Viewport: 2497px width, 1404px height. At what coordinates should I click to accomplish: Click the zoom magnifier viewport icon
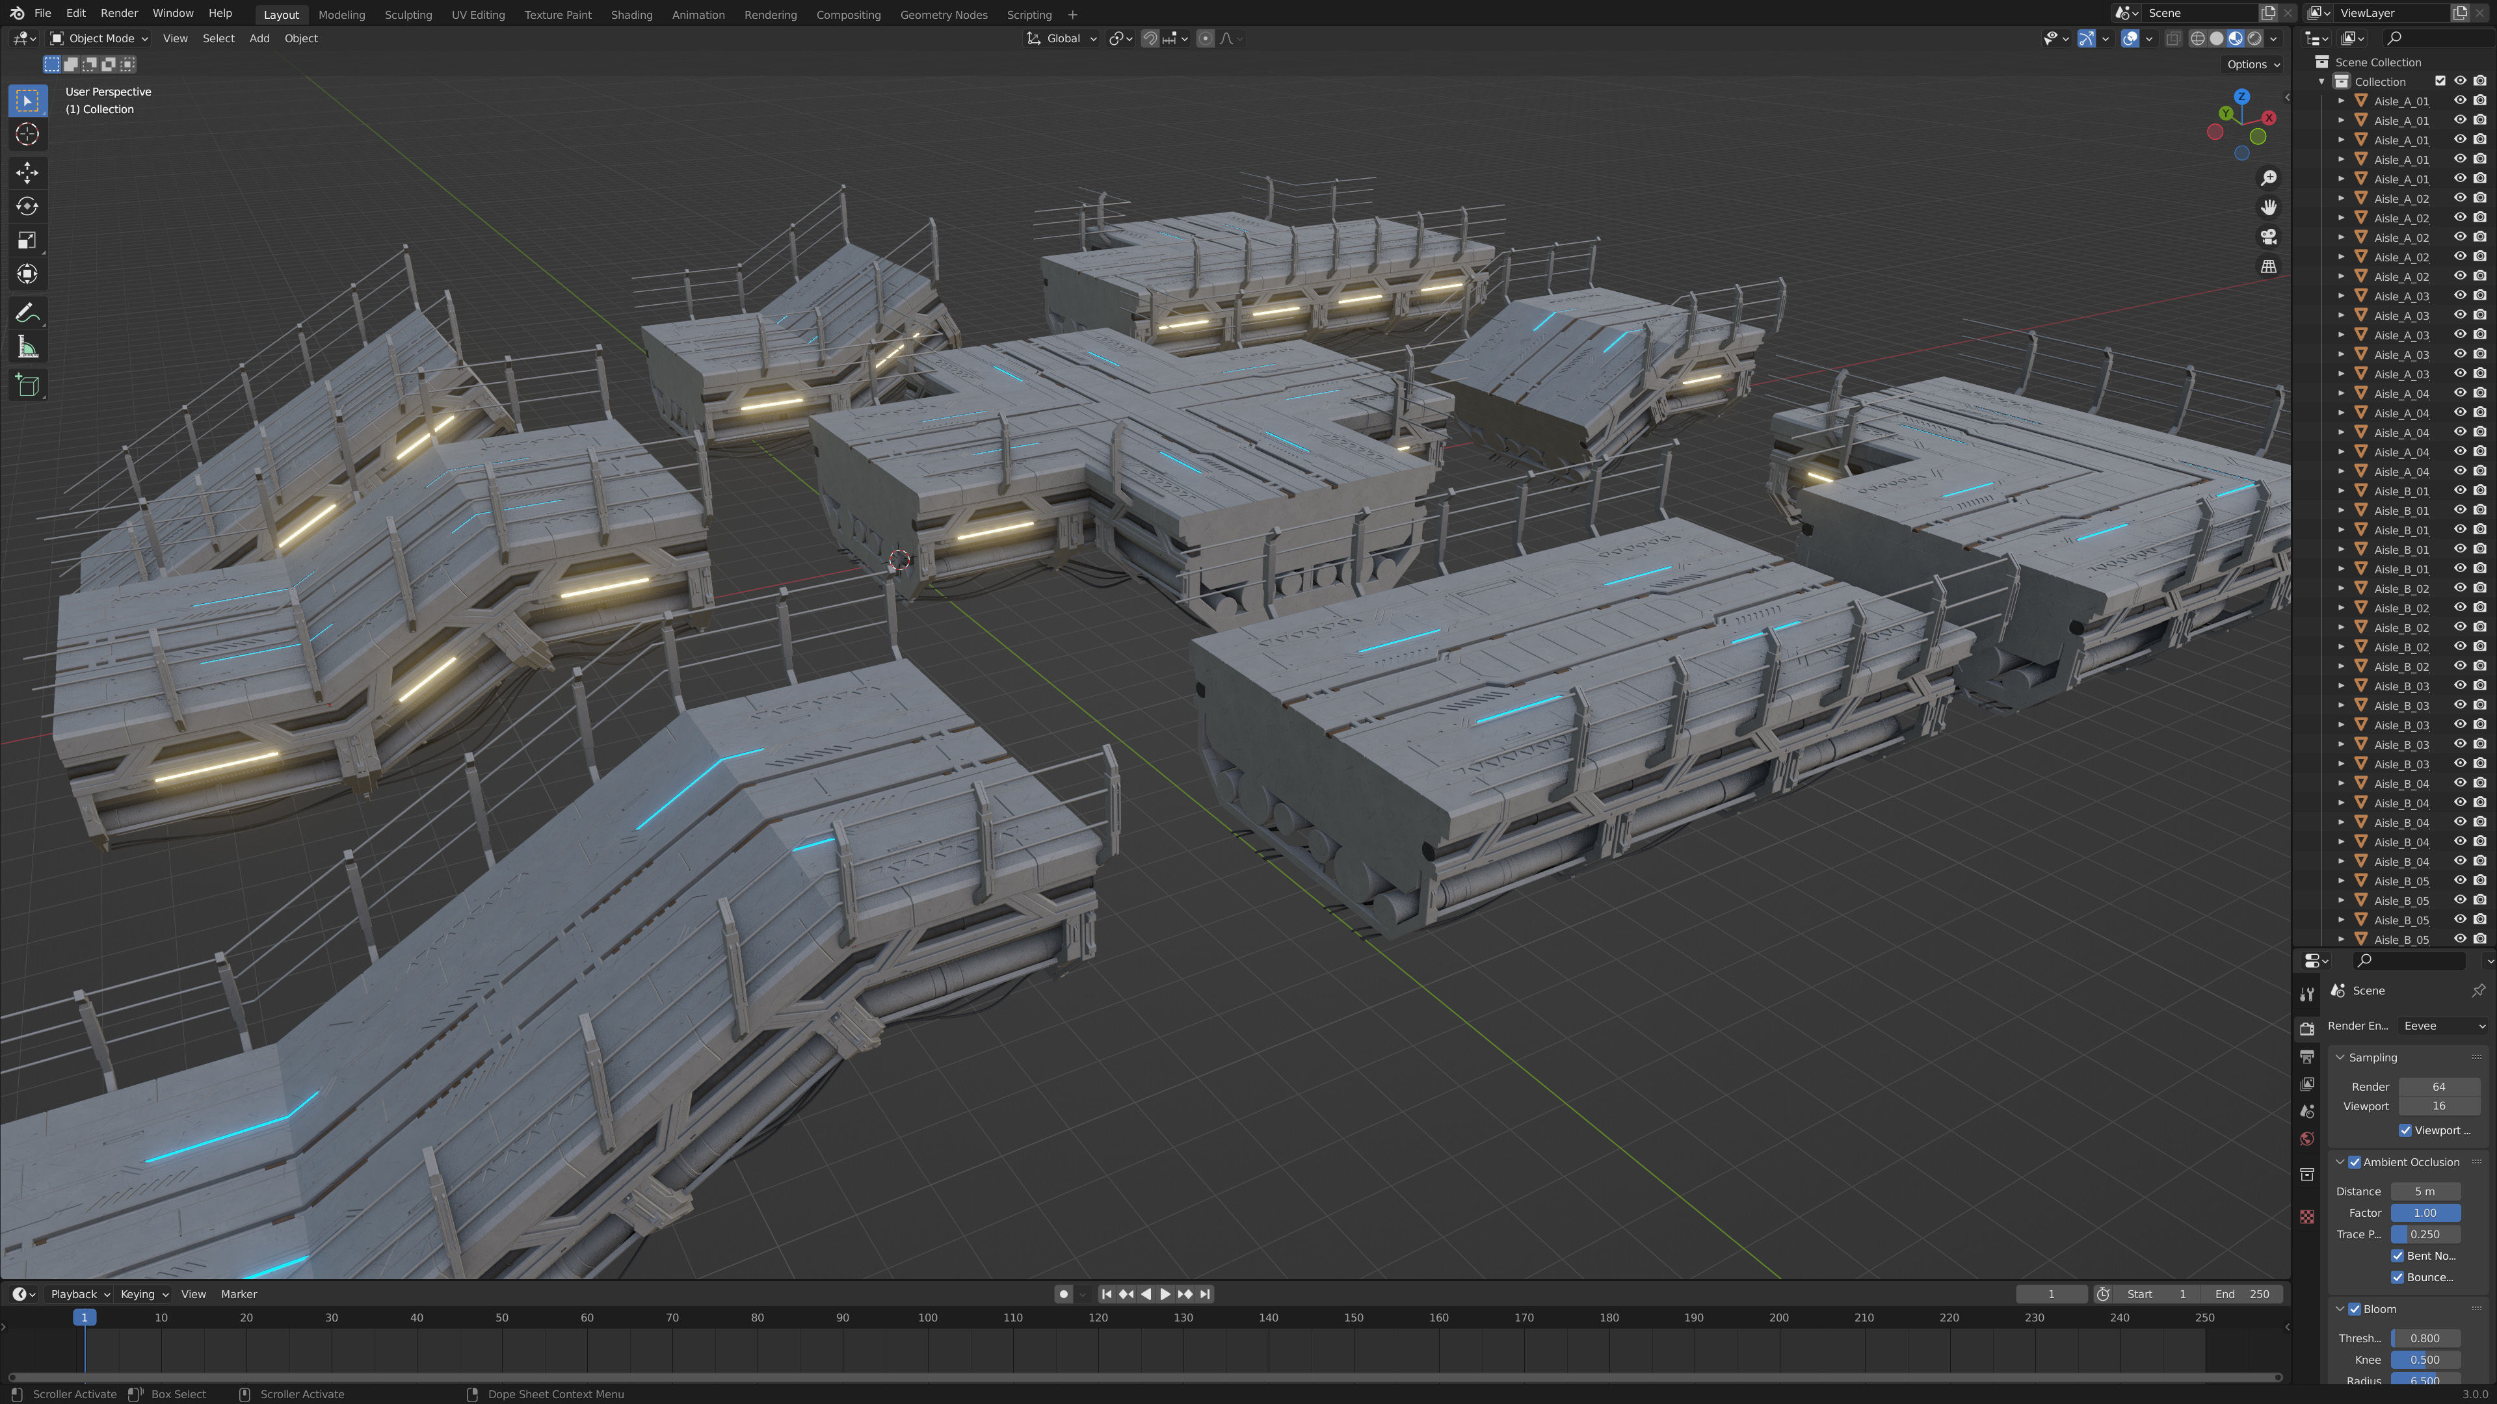click(2268, 178)
